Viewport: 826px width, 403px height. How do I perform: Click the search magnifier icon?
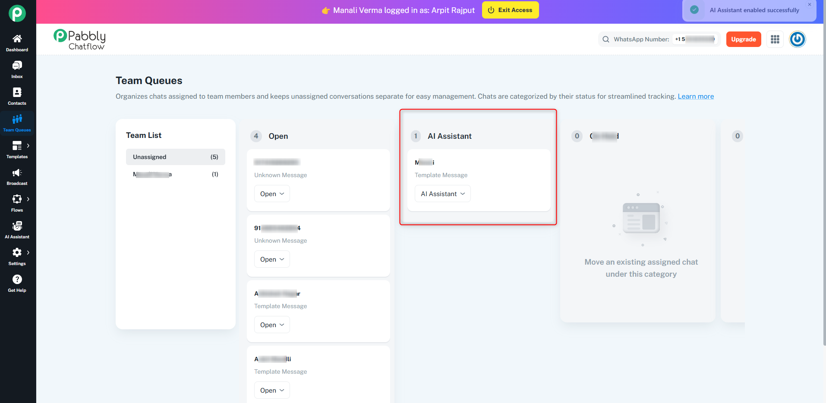[x=606, y=39]
